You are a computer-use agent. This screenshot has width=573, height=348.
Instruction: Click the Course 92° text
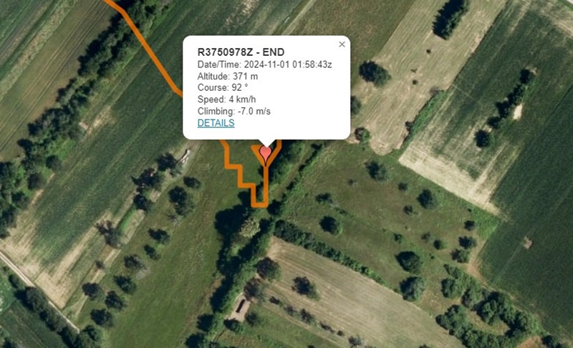point(223,87)
